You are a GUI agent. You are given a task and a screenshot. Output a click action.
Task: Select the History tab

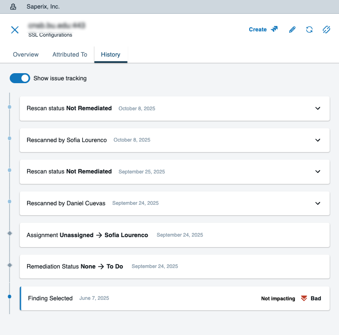coord(111,55)
